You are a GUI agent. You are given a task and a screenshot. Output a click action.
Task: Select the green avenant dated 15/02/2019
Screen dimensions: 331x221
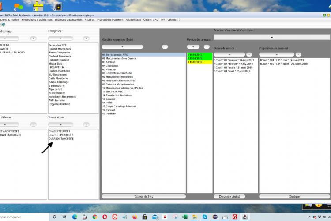coord(199,58)
